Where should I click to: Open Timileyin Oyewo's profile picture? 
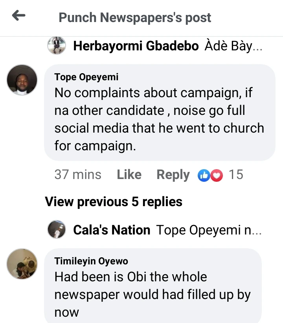pos(22,264)
